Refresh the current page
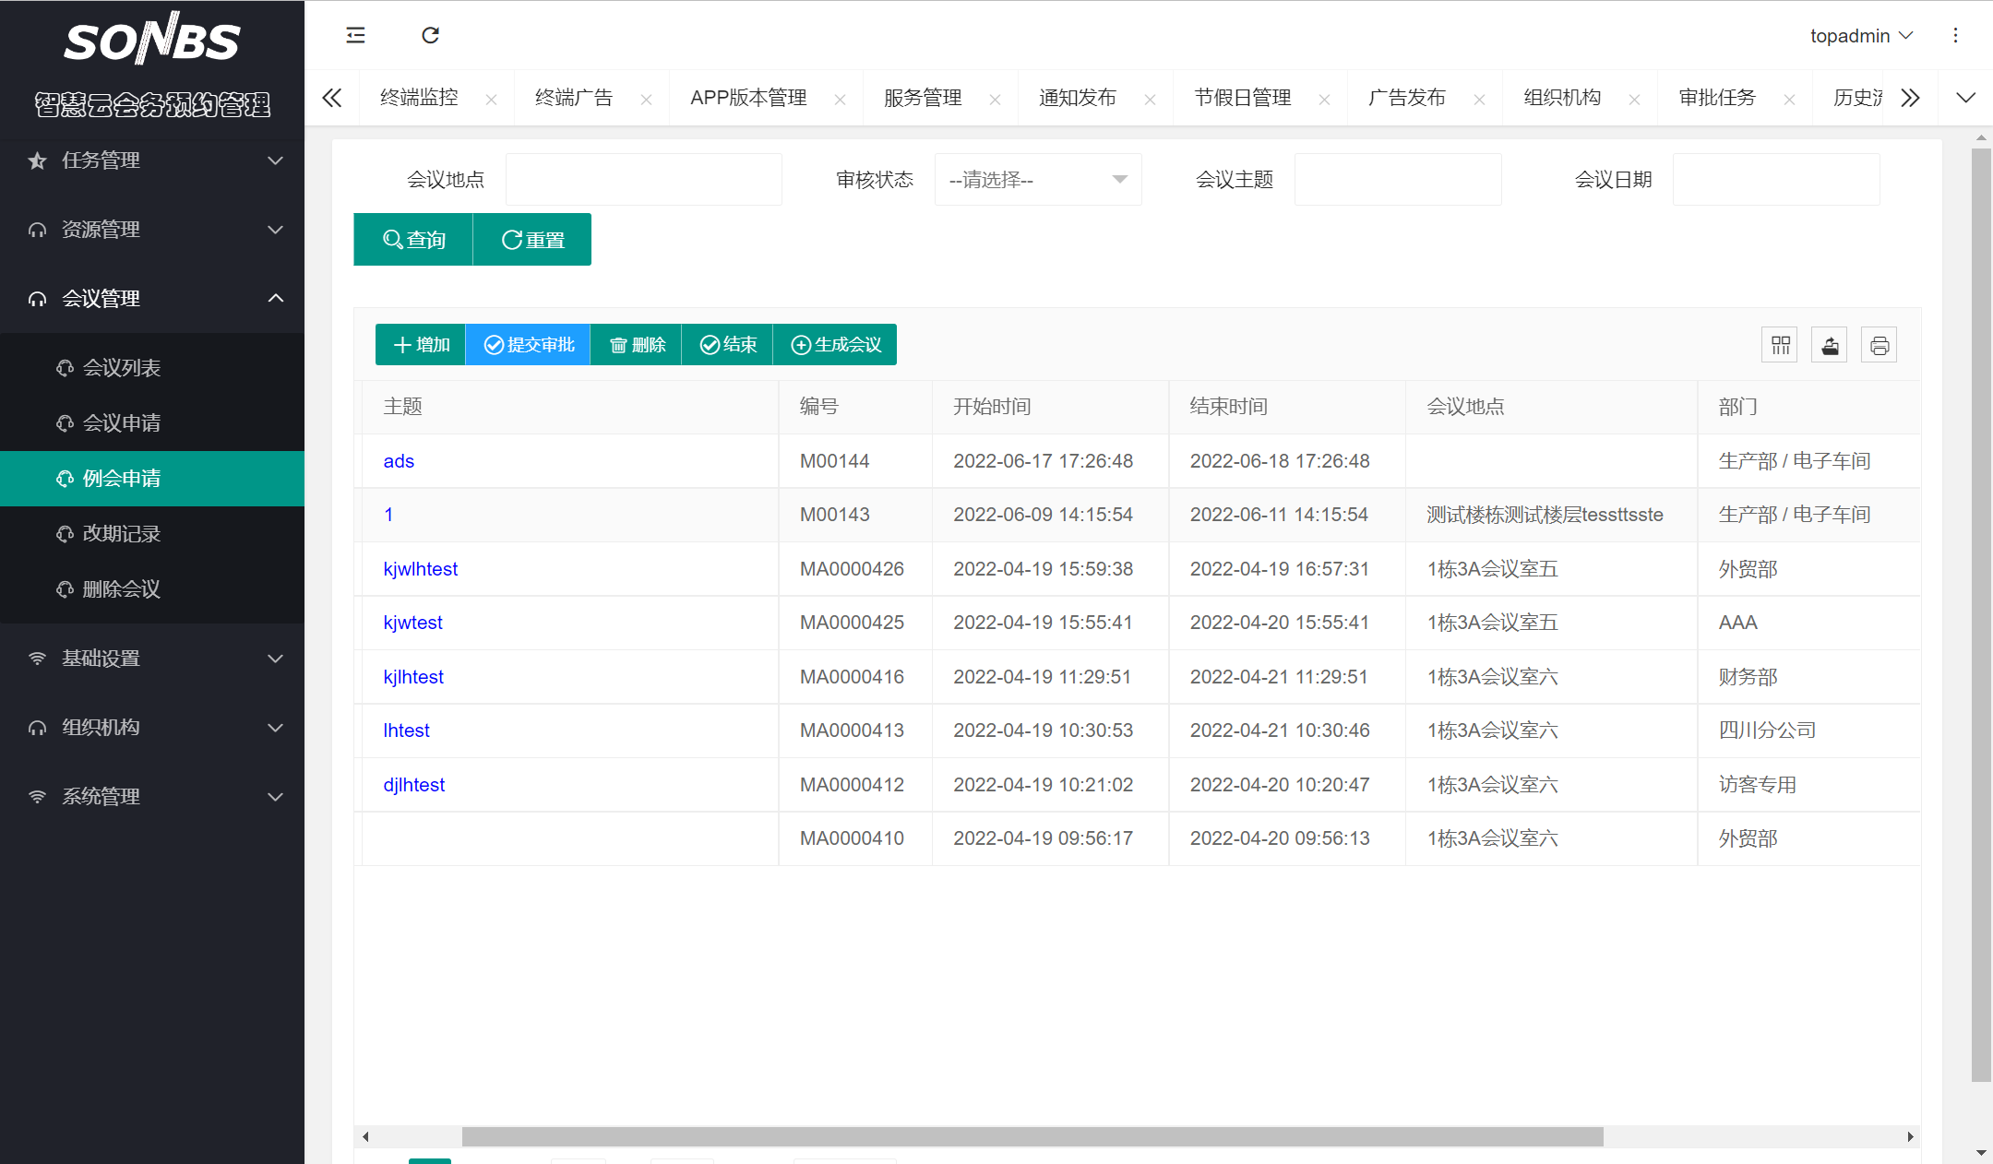 430,35
